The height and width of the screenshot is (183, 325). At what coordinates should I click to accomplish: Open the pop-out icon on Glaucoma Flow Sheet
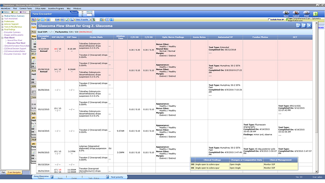[x=304, y=26]
